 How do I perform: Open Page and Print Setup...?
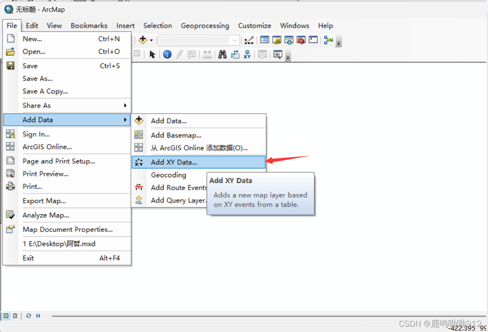67,161
